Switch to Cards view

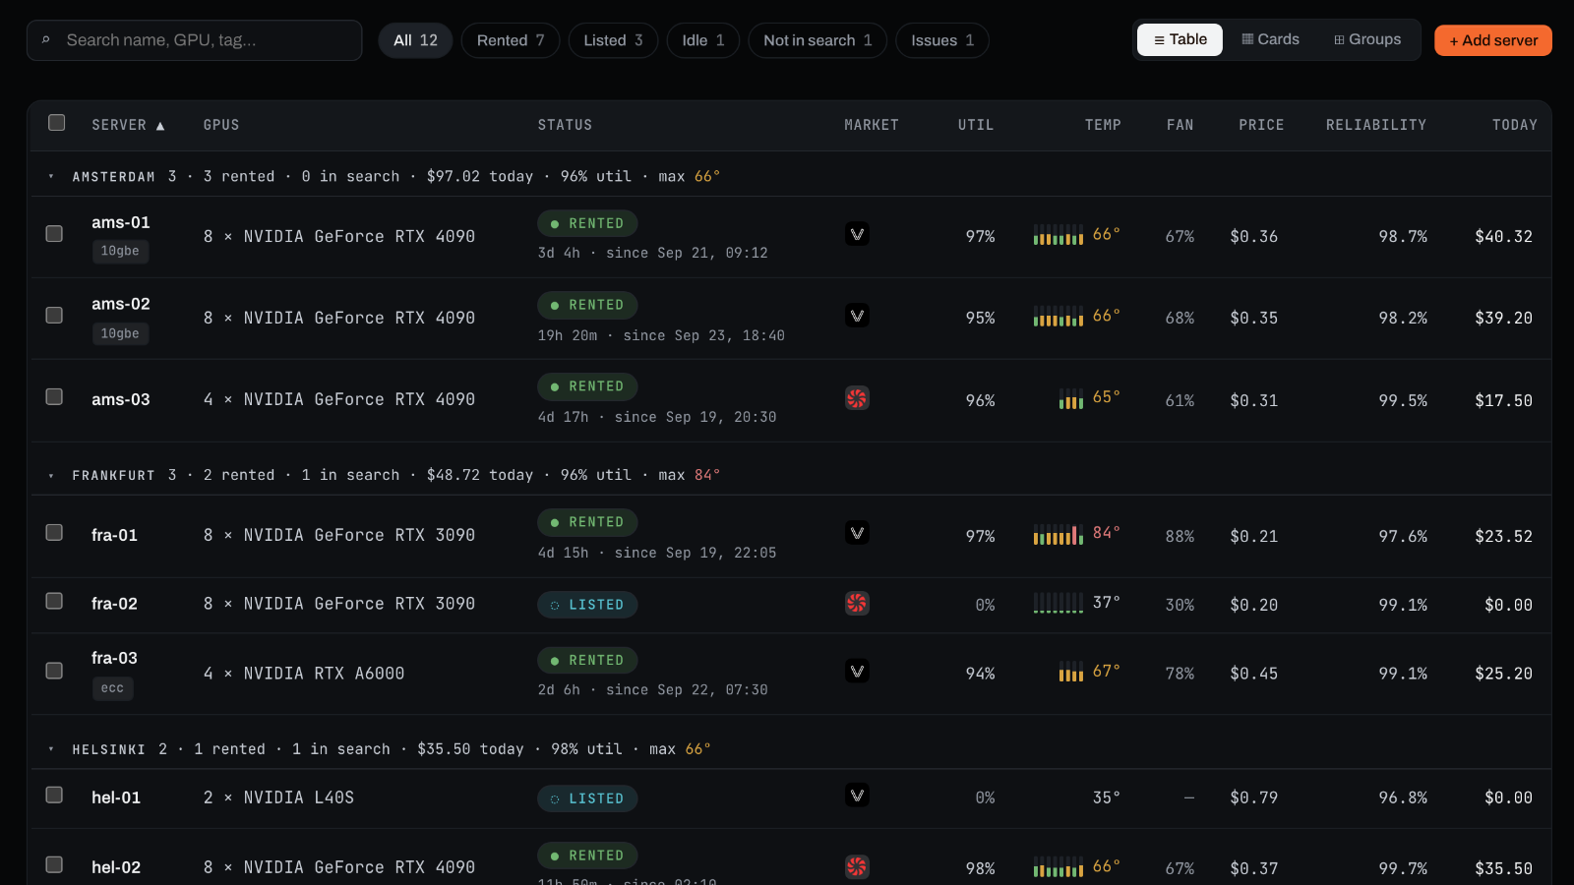pos(1270,39)
